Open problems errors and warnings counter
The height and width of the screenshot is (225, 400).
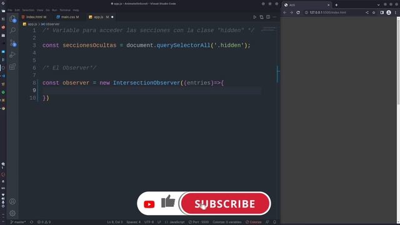[44, 222]
